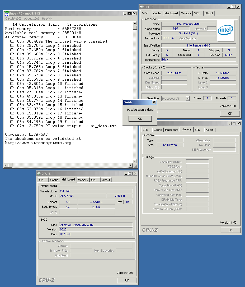
Task: Select CPU tab in the Mainboard CPU-Z window
Action: pos(42,180)
